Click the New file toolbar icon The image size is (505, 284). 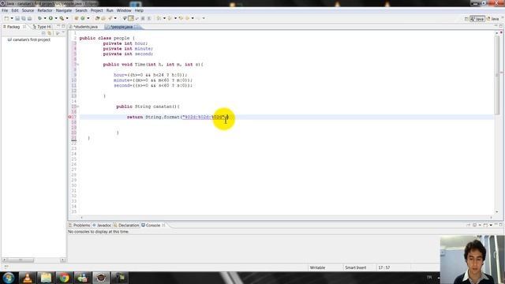click(6, 18)
